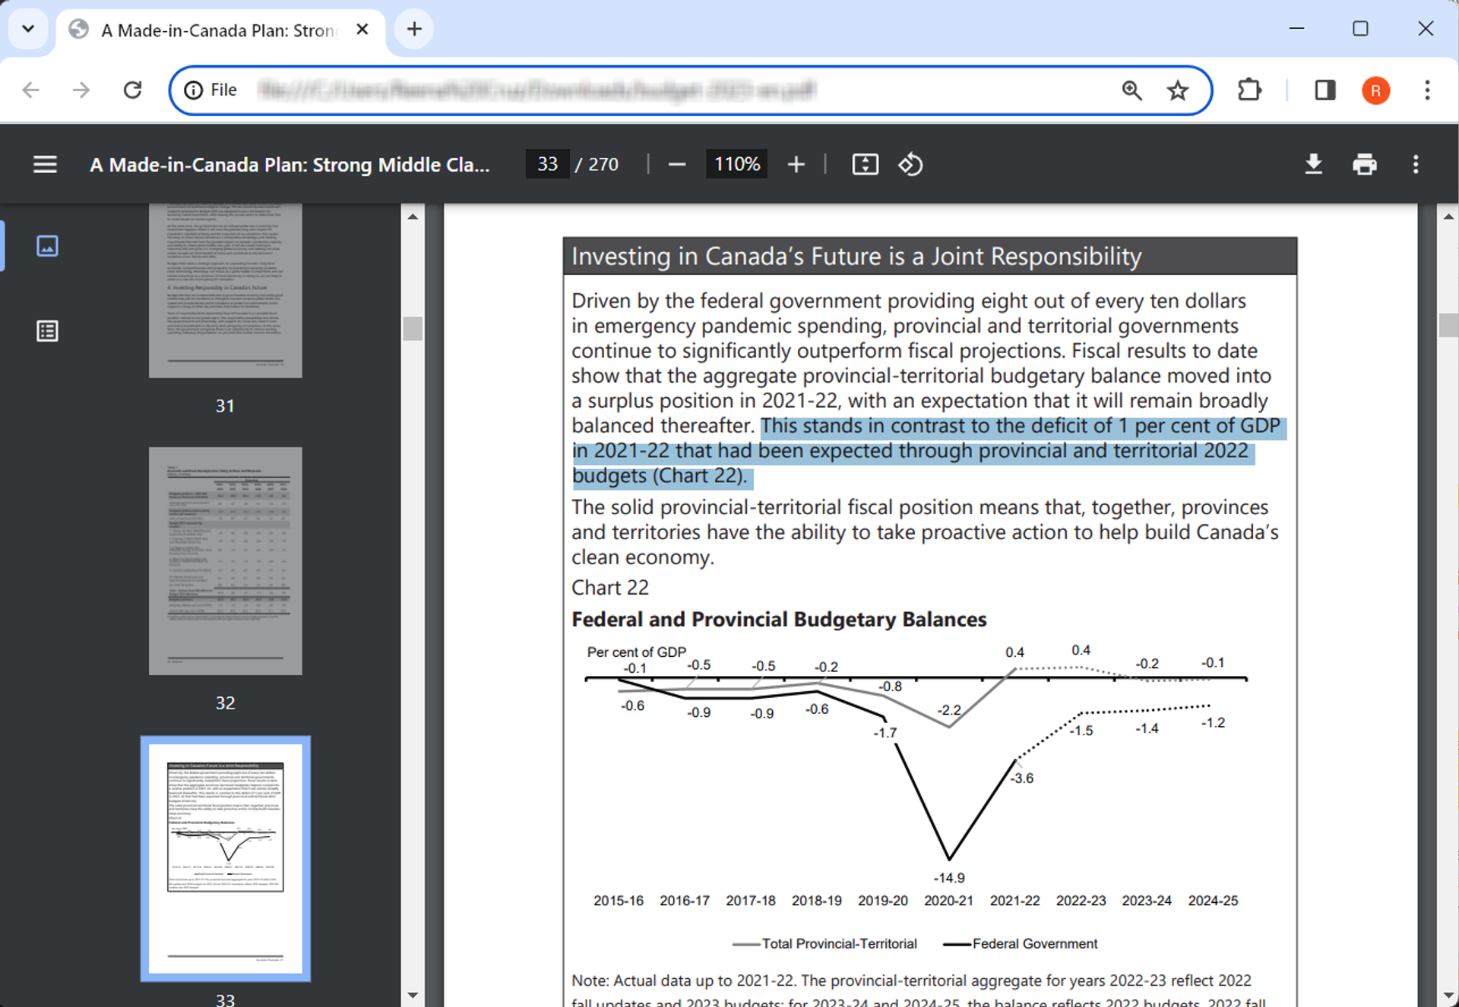Open the PDF viewer more actions menu
The height and width of the screenshot is (1007, 1459).
[1415, 164]
